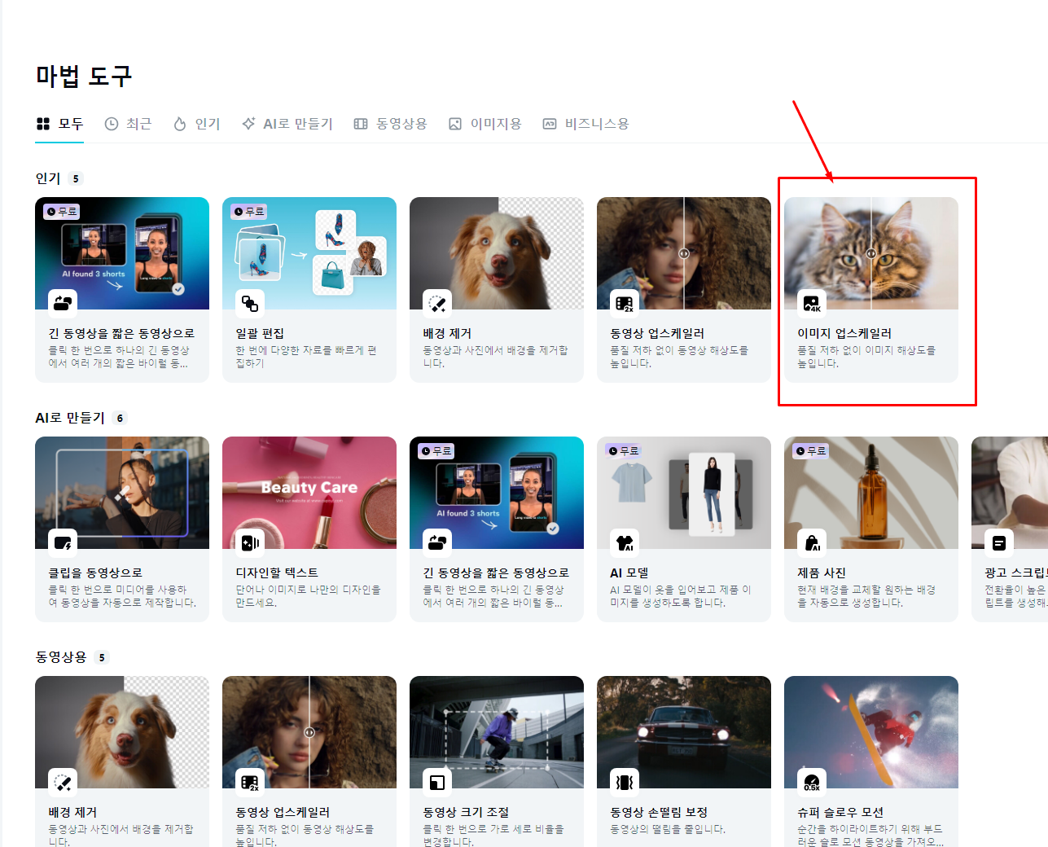This screenshot has height=847, width=1048.
Task: Click the 클립을 동영상으로 card thumbnail
Action: coord(122,493)
